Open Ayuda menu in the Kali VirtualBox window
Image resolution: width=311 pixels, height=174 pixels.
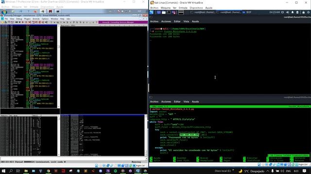tap(208, 8)
